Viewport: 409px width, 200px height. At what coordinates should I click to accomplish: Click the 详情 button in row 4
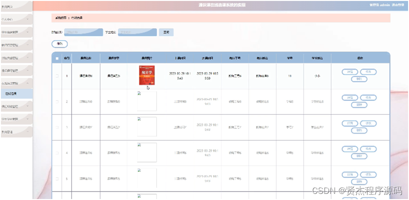[350, 149]
